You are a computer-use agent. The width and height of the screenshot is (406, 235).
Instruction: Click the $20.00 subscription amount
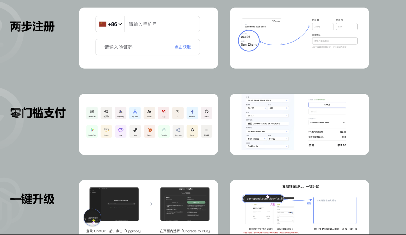[343, 132]
